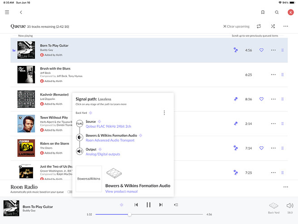Show lyrics for Kashmir (Remaster)
The height and width of the screenshot is (224, 298).
236,99
